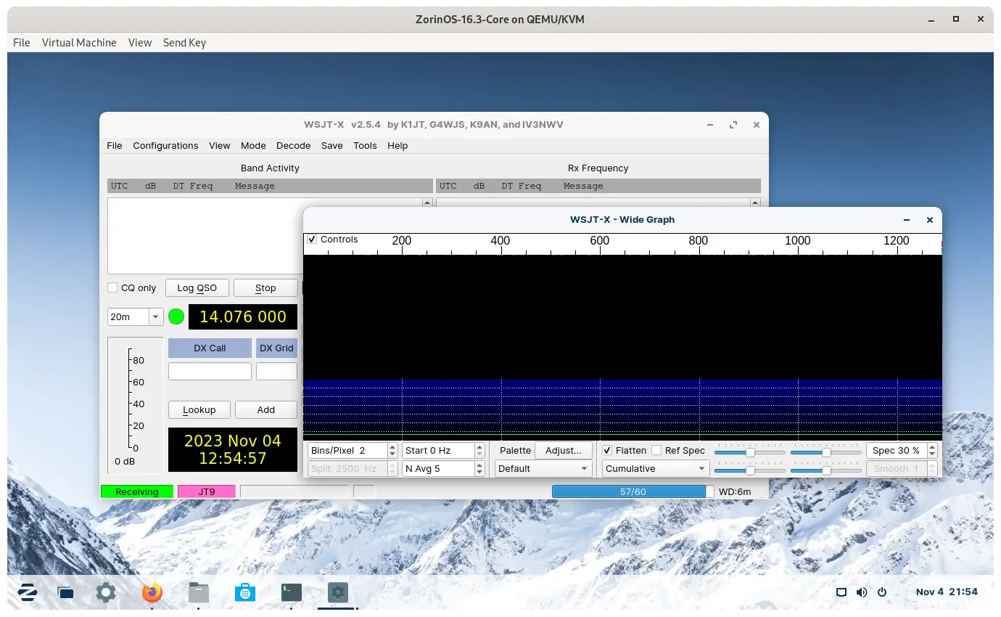Screen dimensions: 1001x617
Task: Increase the Start 0 Hz spinner
Action: (x=479, y=447)
